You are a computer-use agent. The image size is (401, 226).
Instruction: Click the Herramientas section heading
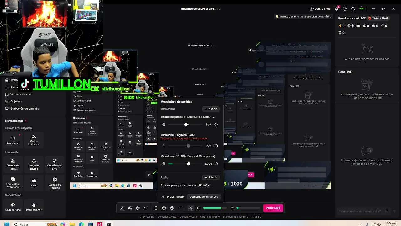point(14,121)
